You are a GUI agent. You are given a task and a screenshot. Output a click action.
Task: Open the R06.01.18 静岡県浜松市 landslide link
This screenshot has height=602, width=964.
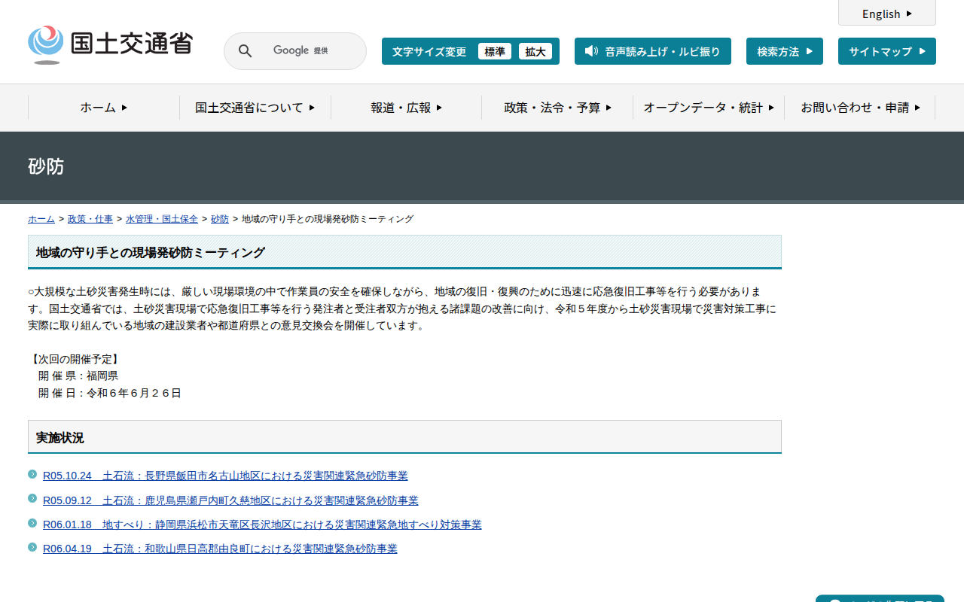[262, 524]
